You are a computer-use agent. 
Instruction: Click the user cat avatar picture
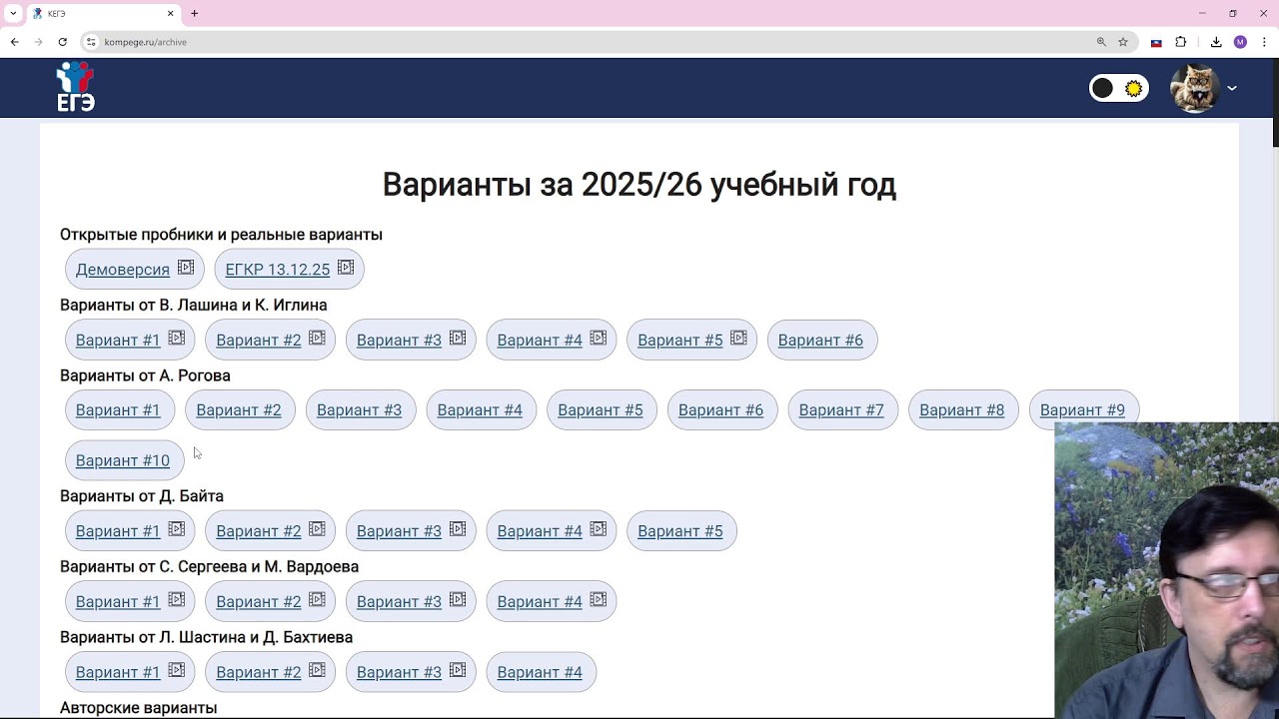click(x=1195, y=88)
